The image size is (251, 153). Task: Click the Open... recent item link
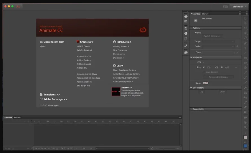43,46
